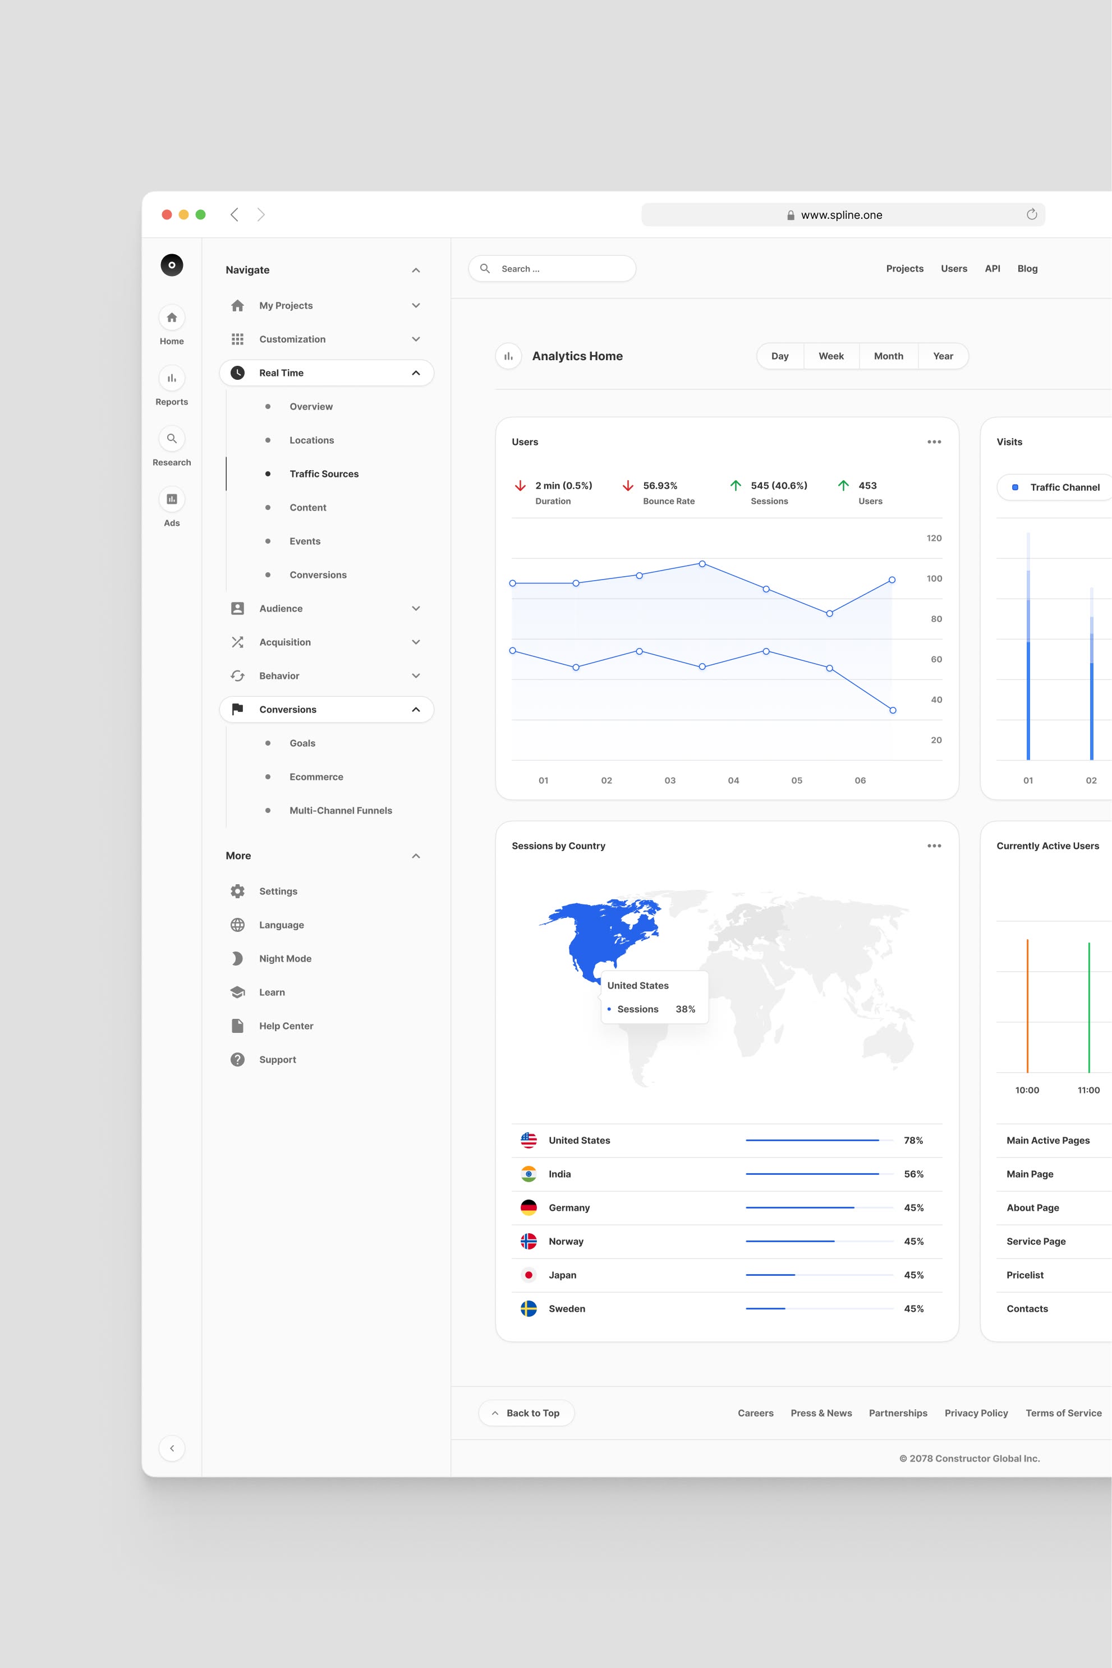Open the API top menu item
1112x1668 pixels.
[992, 269]
